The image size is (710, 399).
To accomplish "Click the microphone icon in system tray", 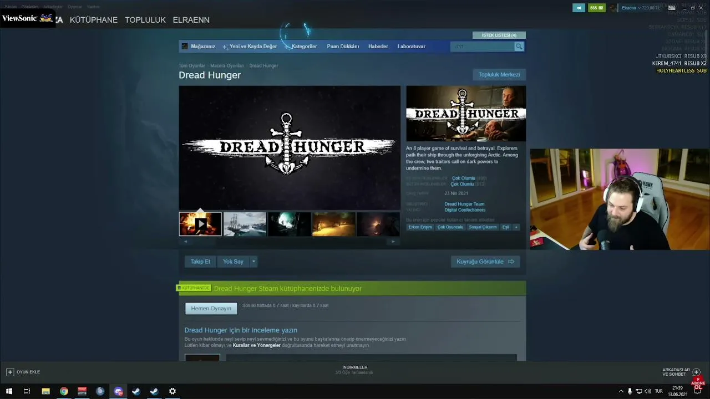I will tap(630, 391).
